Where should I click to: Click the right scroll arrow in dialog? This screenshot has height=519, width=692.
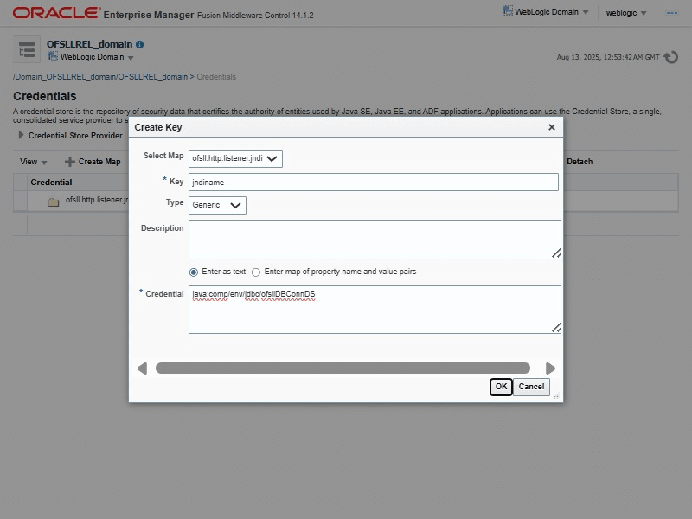pyautogui.click(x=550, y=368)
